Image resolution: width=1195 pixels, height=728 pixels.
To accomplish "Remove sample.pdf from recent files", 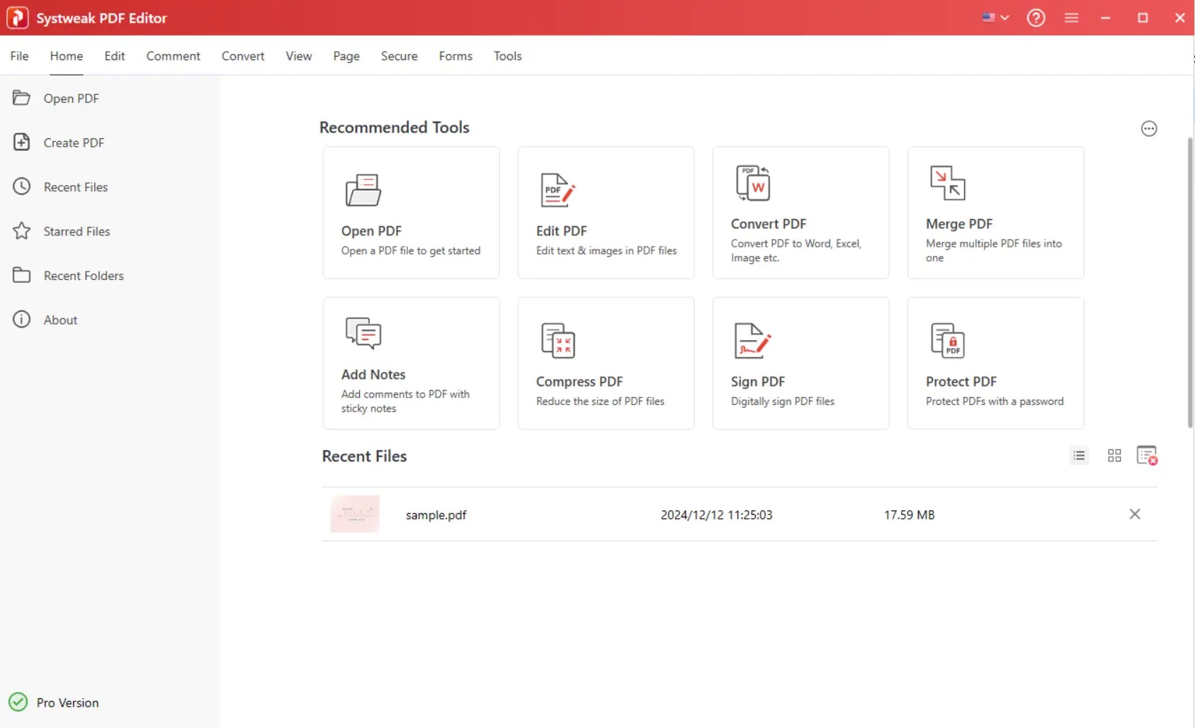I will 1135,514.
